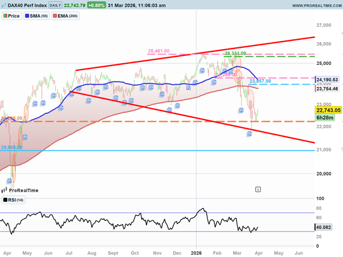
Task: Click the candlestick icon on the Price legend
Action: pos(5,16)
